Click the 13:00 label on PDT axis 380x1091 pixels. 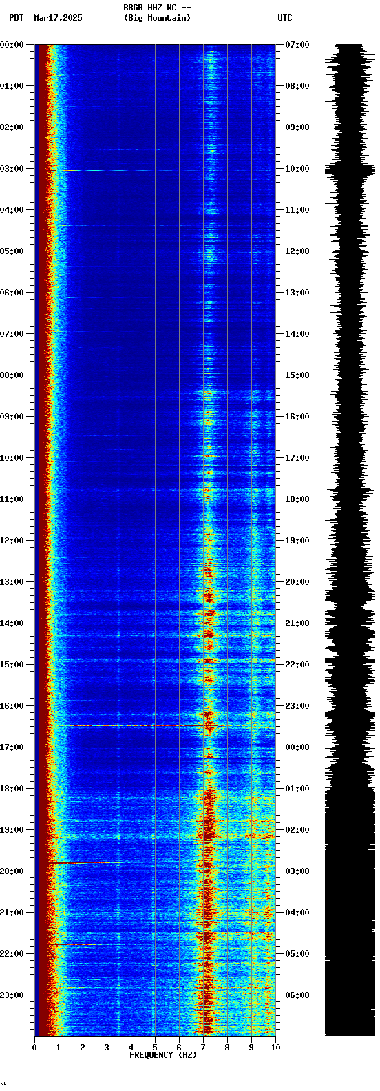tap(12, 582)
